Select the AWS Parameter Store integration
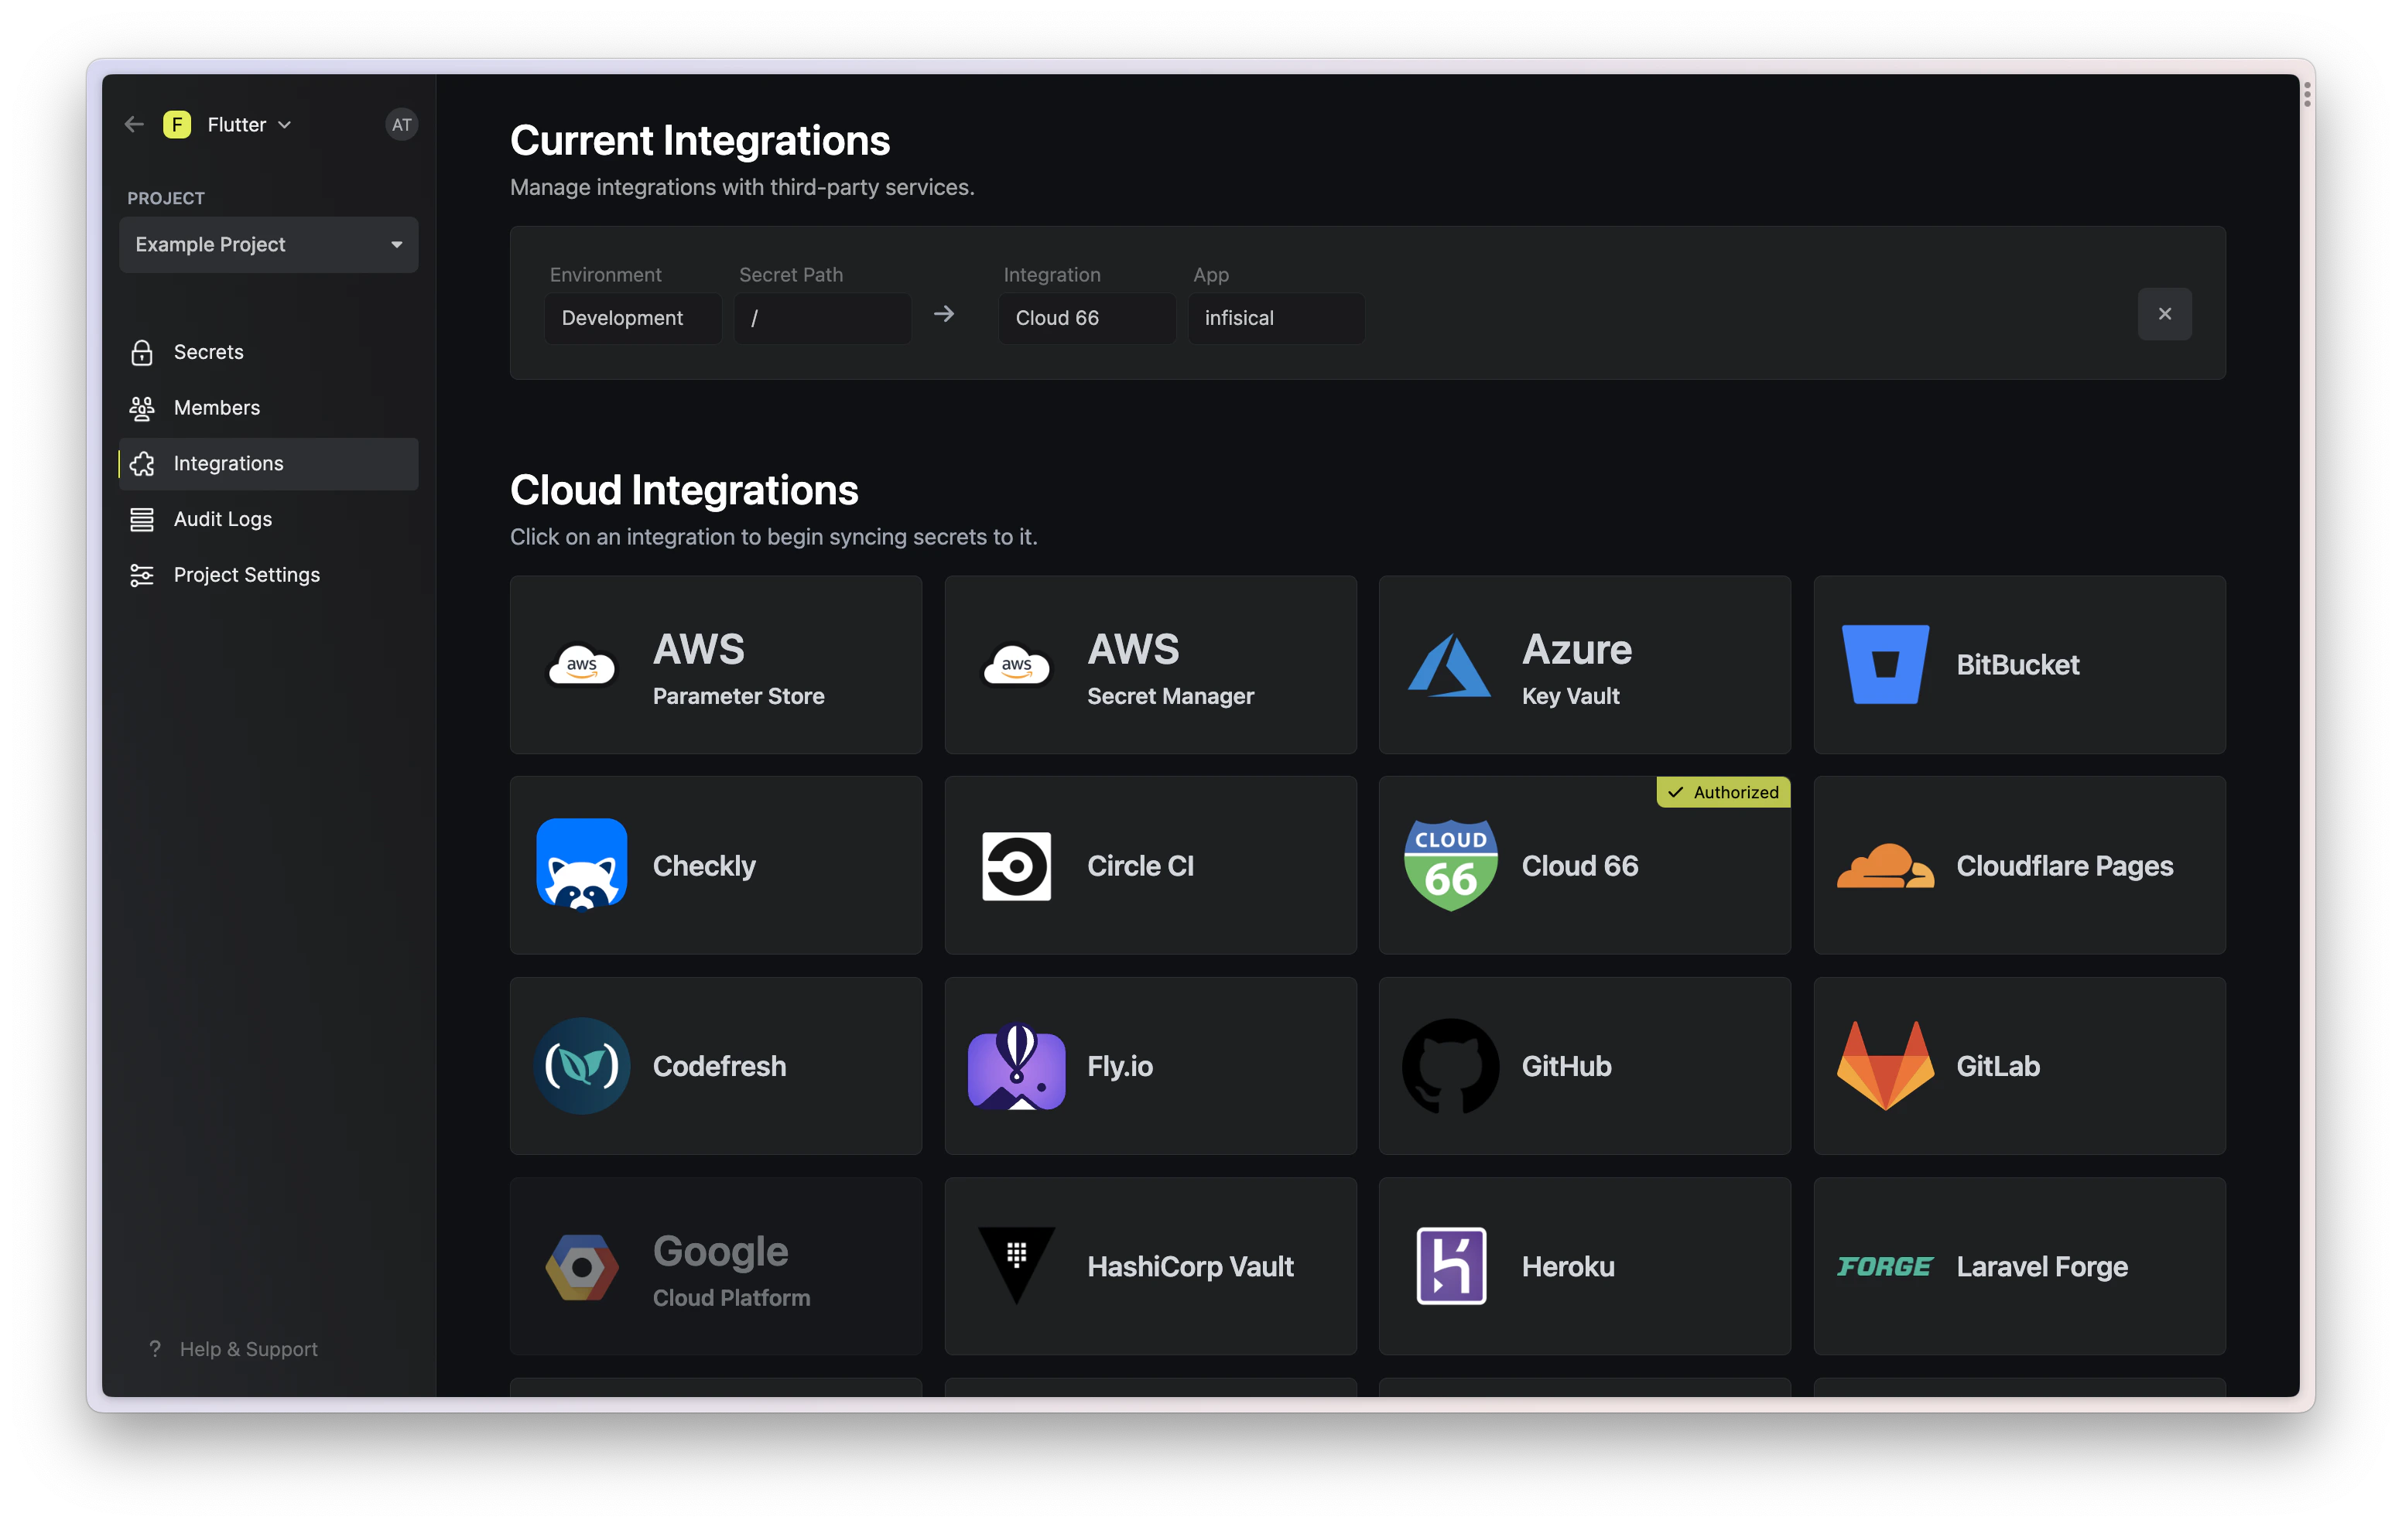Image resolution: width=2402 pixels, height=1527 pixels. tap(717, 664)
